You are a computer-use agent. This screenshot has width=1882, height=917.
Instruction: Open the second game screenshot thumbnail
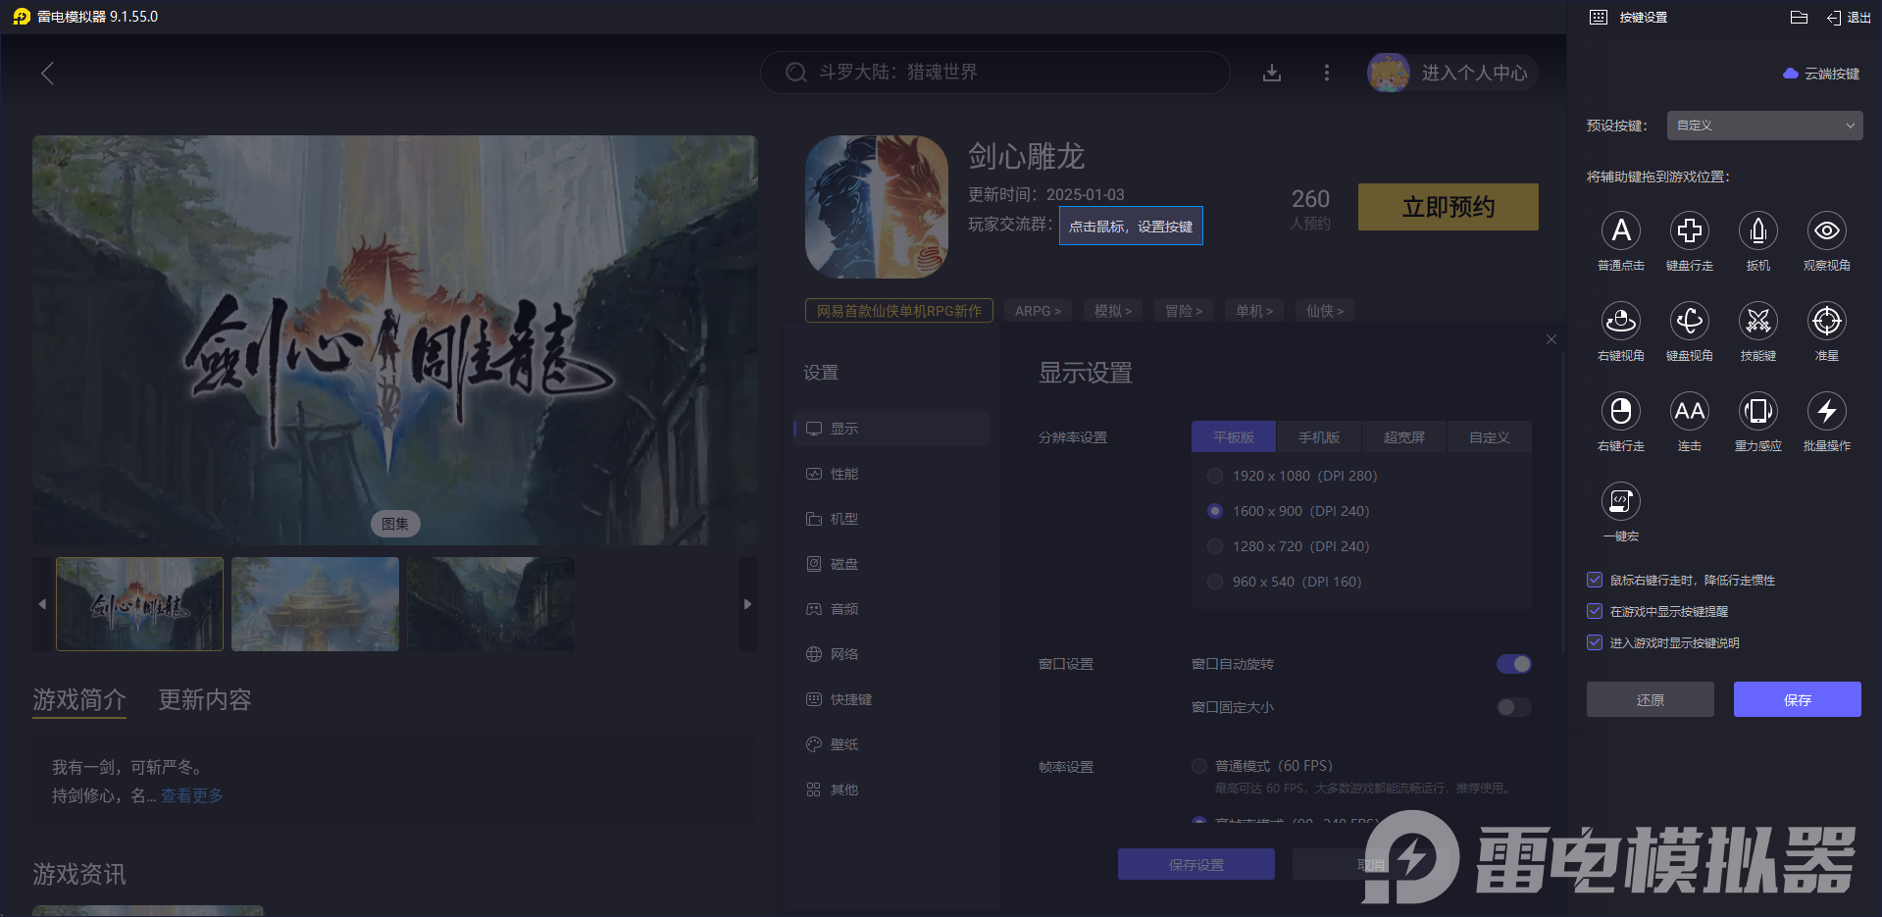coord(315,603)
